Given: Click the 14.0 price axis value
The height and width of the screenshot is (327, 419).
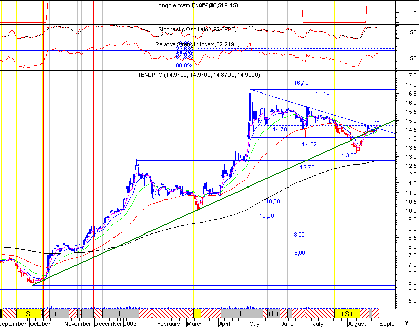Looking at the screenshot, I should 411,138.
